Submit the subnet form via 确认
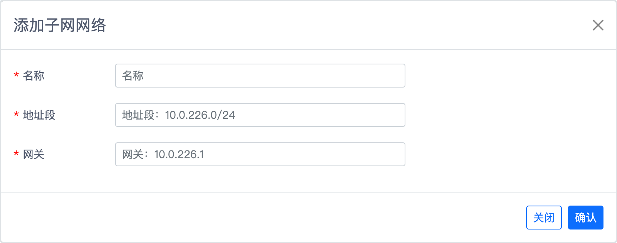Screen dimensions: 617x243 [585, 218]
